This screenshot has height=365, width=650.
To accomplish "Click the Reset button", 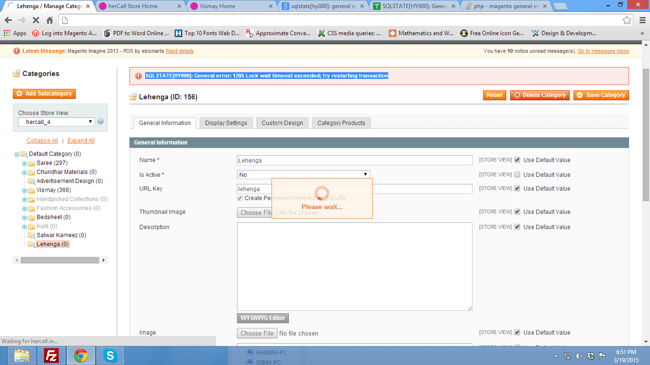I will [x=494, y=95].
